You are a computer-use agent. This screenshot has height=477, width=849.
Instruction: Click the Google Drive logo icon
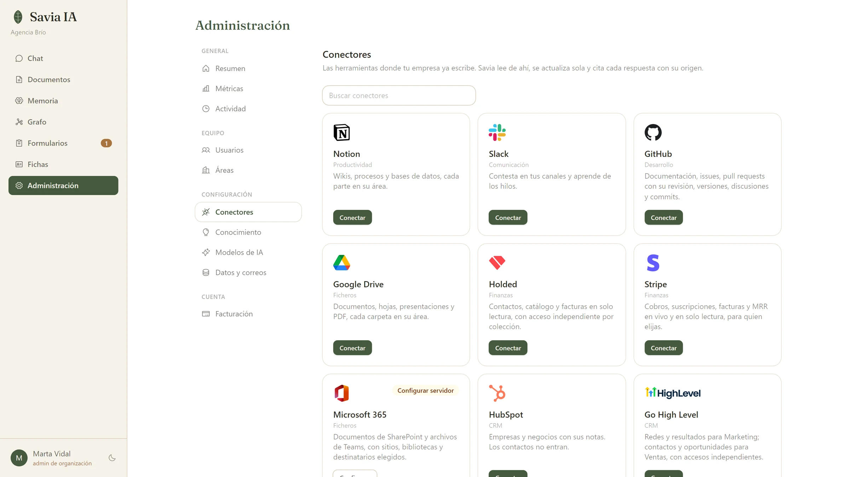click(x=342, y=263)
